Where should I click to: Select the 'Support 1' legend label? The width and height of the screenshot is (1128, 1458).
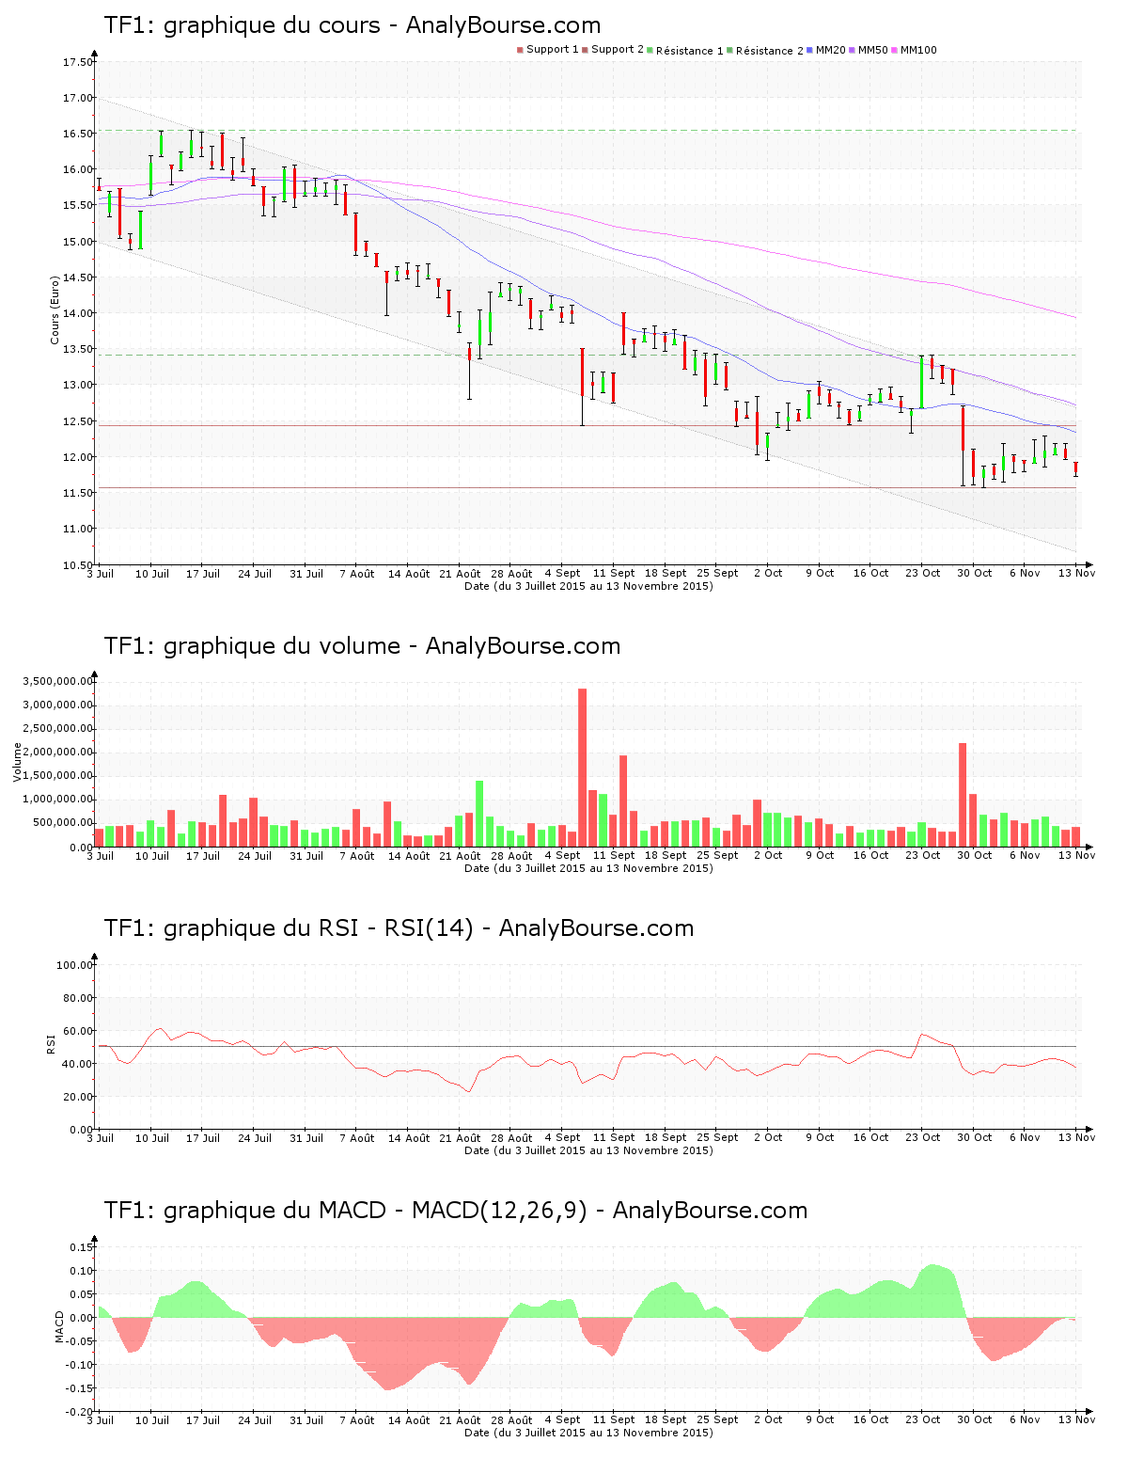[x=553, y=50]
